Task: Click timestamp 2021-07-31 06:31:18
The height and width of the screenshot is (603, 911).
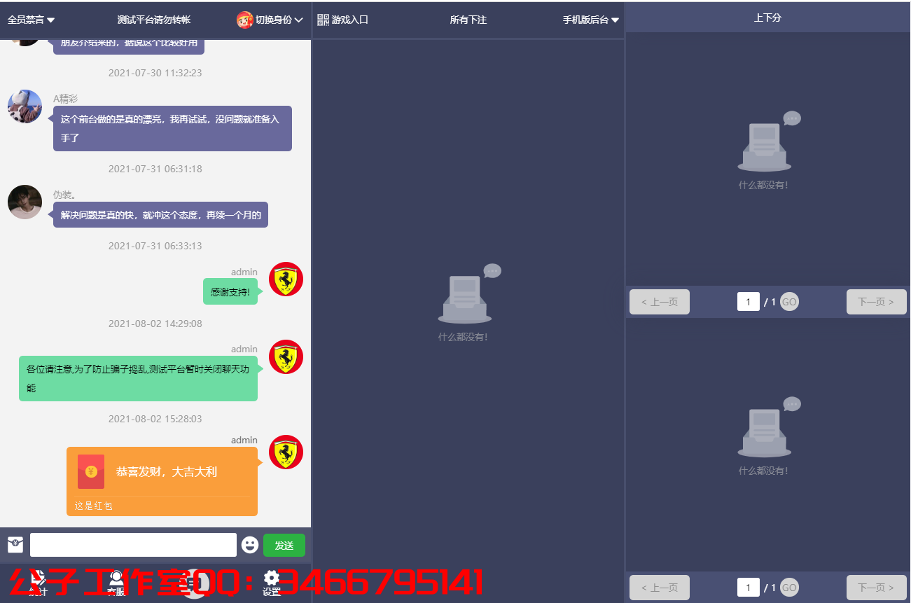Action: pos(155,169)
